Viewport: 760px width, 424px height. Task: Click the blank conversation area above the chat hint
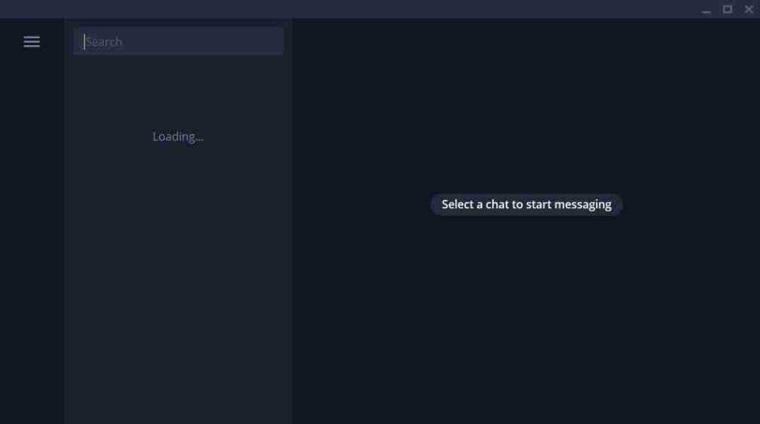pos(526,107)
